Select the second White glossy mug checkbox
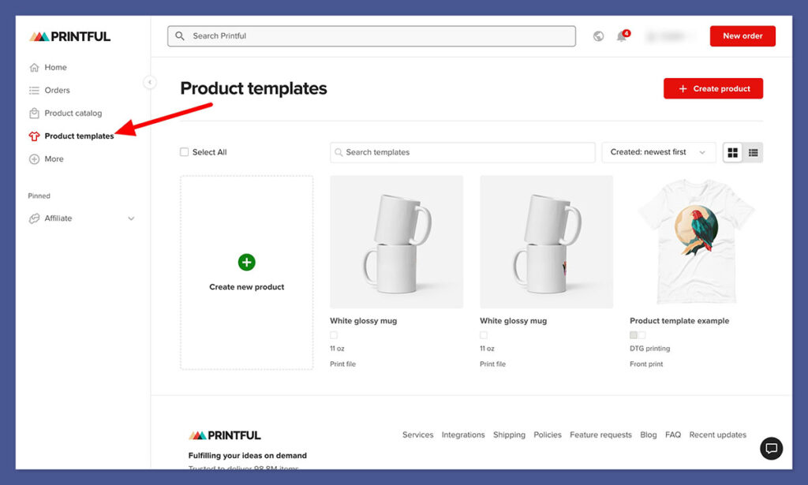Screen dimensions: 808x485 [484, 335]
